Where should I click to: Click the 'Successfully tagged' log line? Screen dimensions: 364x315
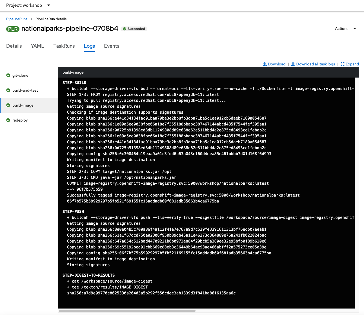[183, 195]
